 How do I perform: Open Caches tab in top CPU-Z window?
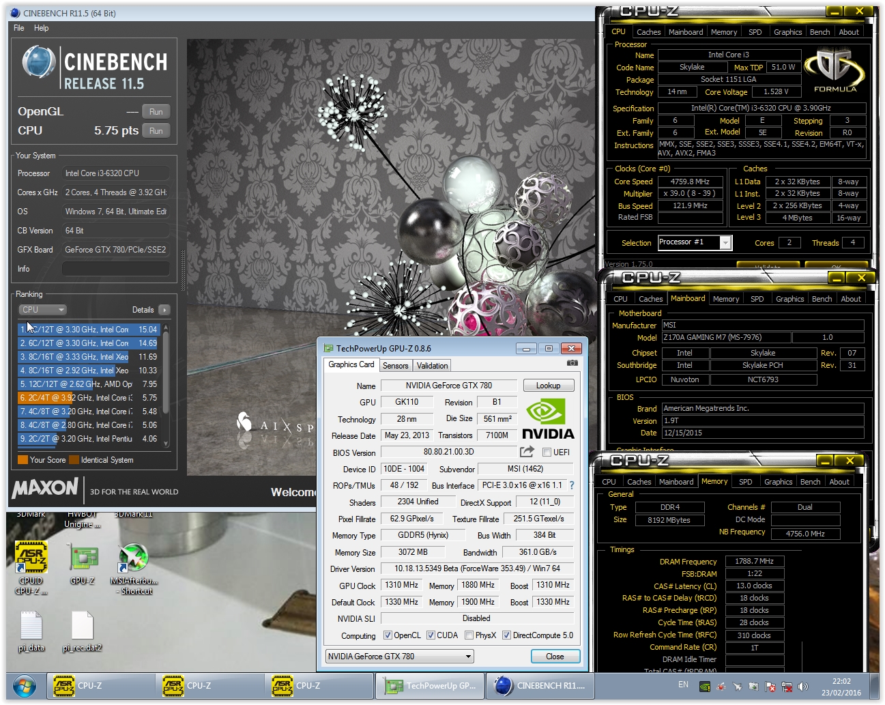click(648, 32)
